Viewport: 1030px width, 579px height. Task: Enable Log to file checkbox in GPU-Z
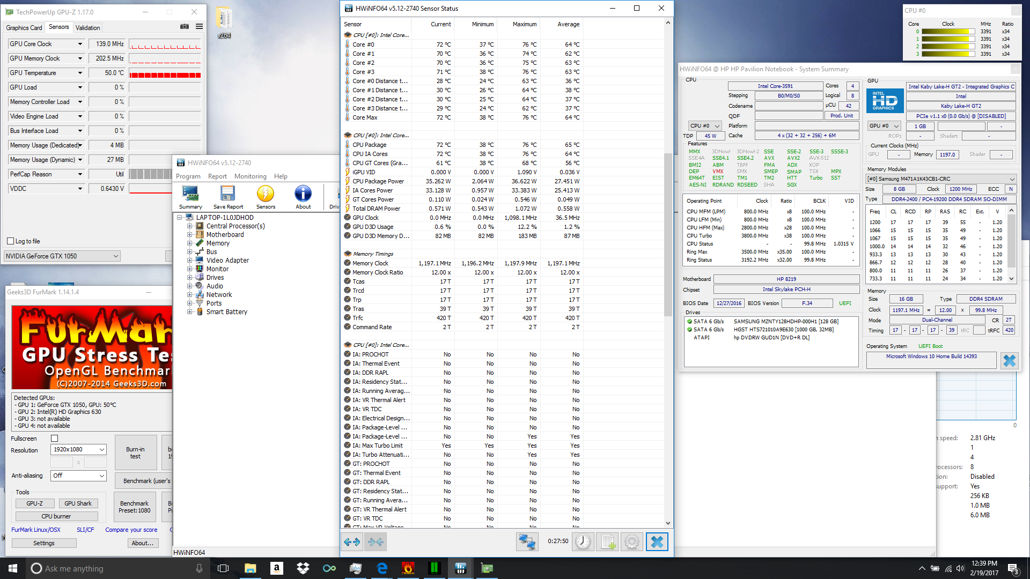tap(11, 241)
